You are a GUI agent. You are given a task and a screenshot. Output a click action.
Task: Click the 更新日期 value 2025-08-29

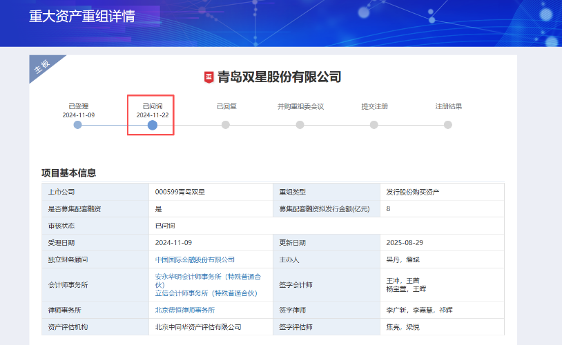[x=405, y=243]
